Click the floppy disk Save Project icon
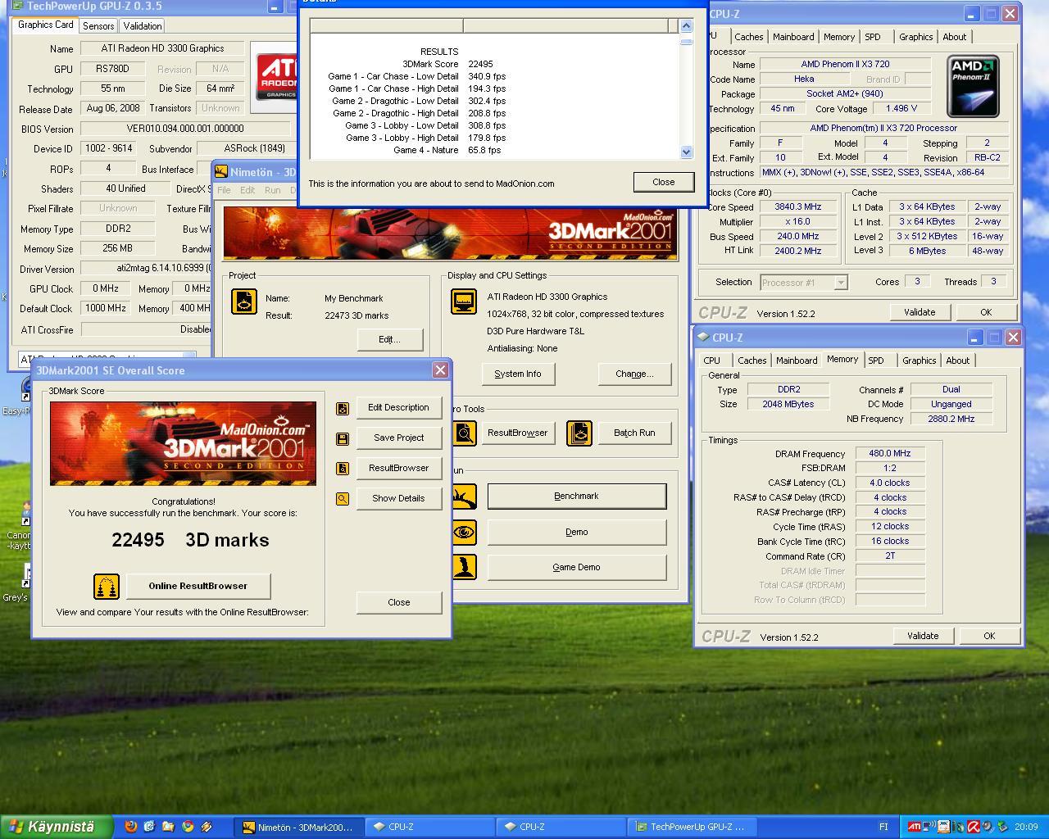This screenshot has width=1049, height=839. [x=343, y=438]
